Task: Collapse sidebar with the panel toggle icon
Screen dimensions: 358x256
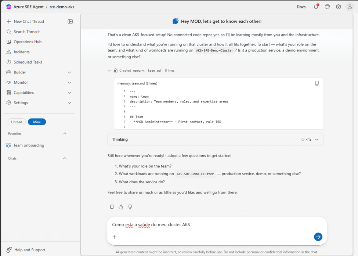Action: click(70, 21)
